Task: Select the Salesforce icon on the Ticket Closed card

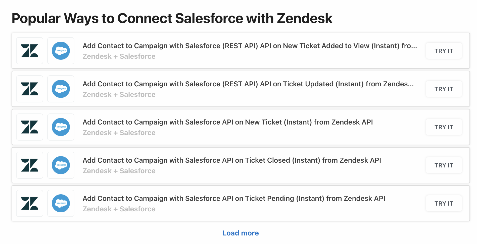Action: point(61,165)
